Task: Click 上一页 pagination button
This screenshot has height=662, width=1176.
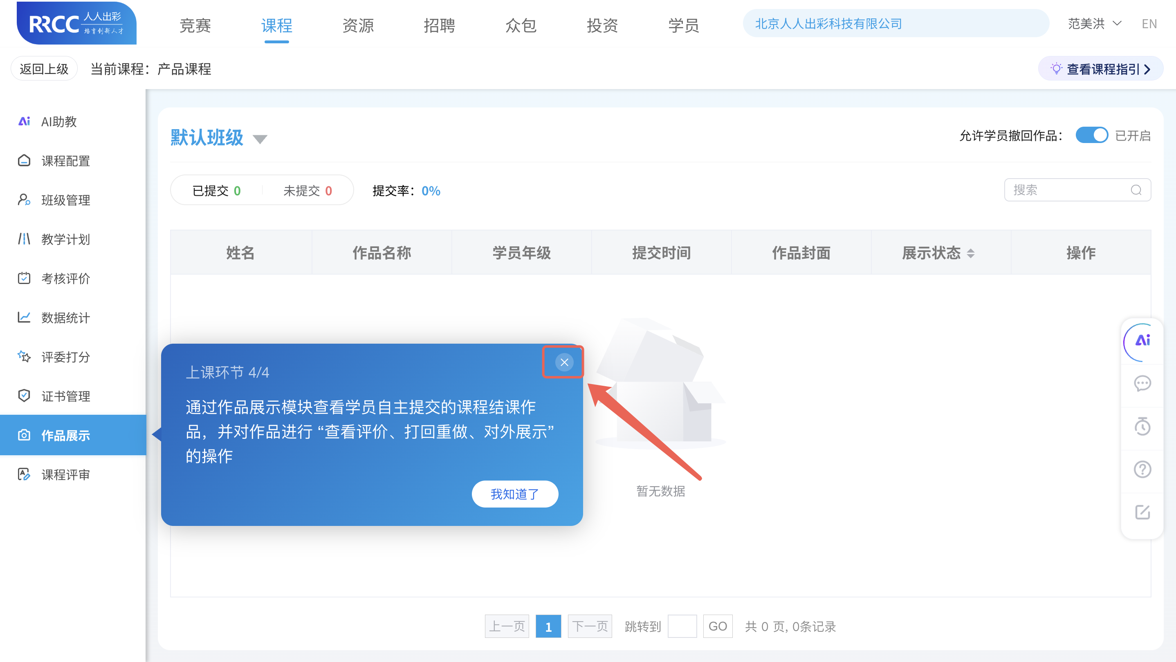Action: click(x=507, y=626)
